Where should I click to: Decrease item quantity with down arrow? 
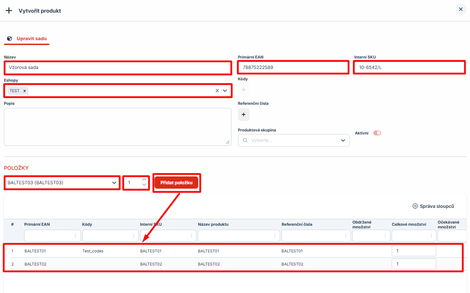tap(144, 185)
